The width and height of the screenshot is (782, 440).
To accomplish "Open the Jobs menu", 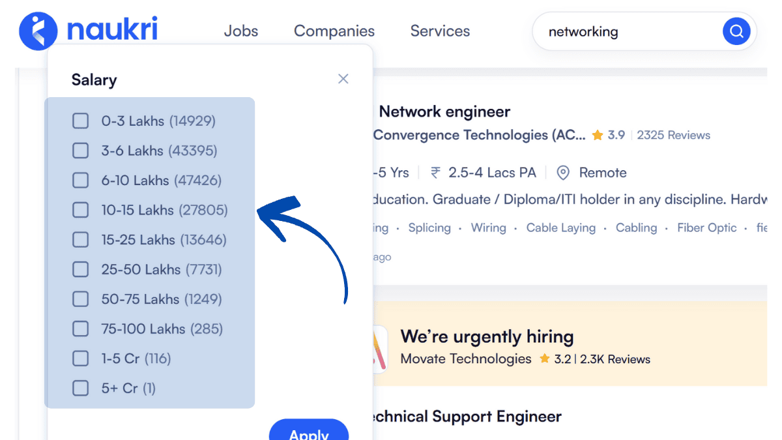I will click(241, 31).
